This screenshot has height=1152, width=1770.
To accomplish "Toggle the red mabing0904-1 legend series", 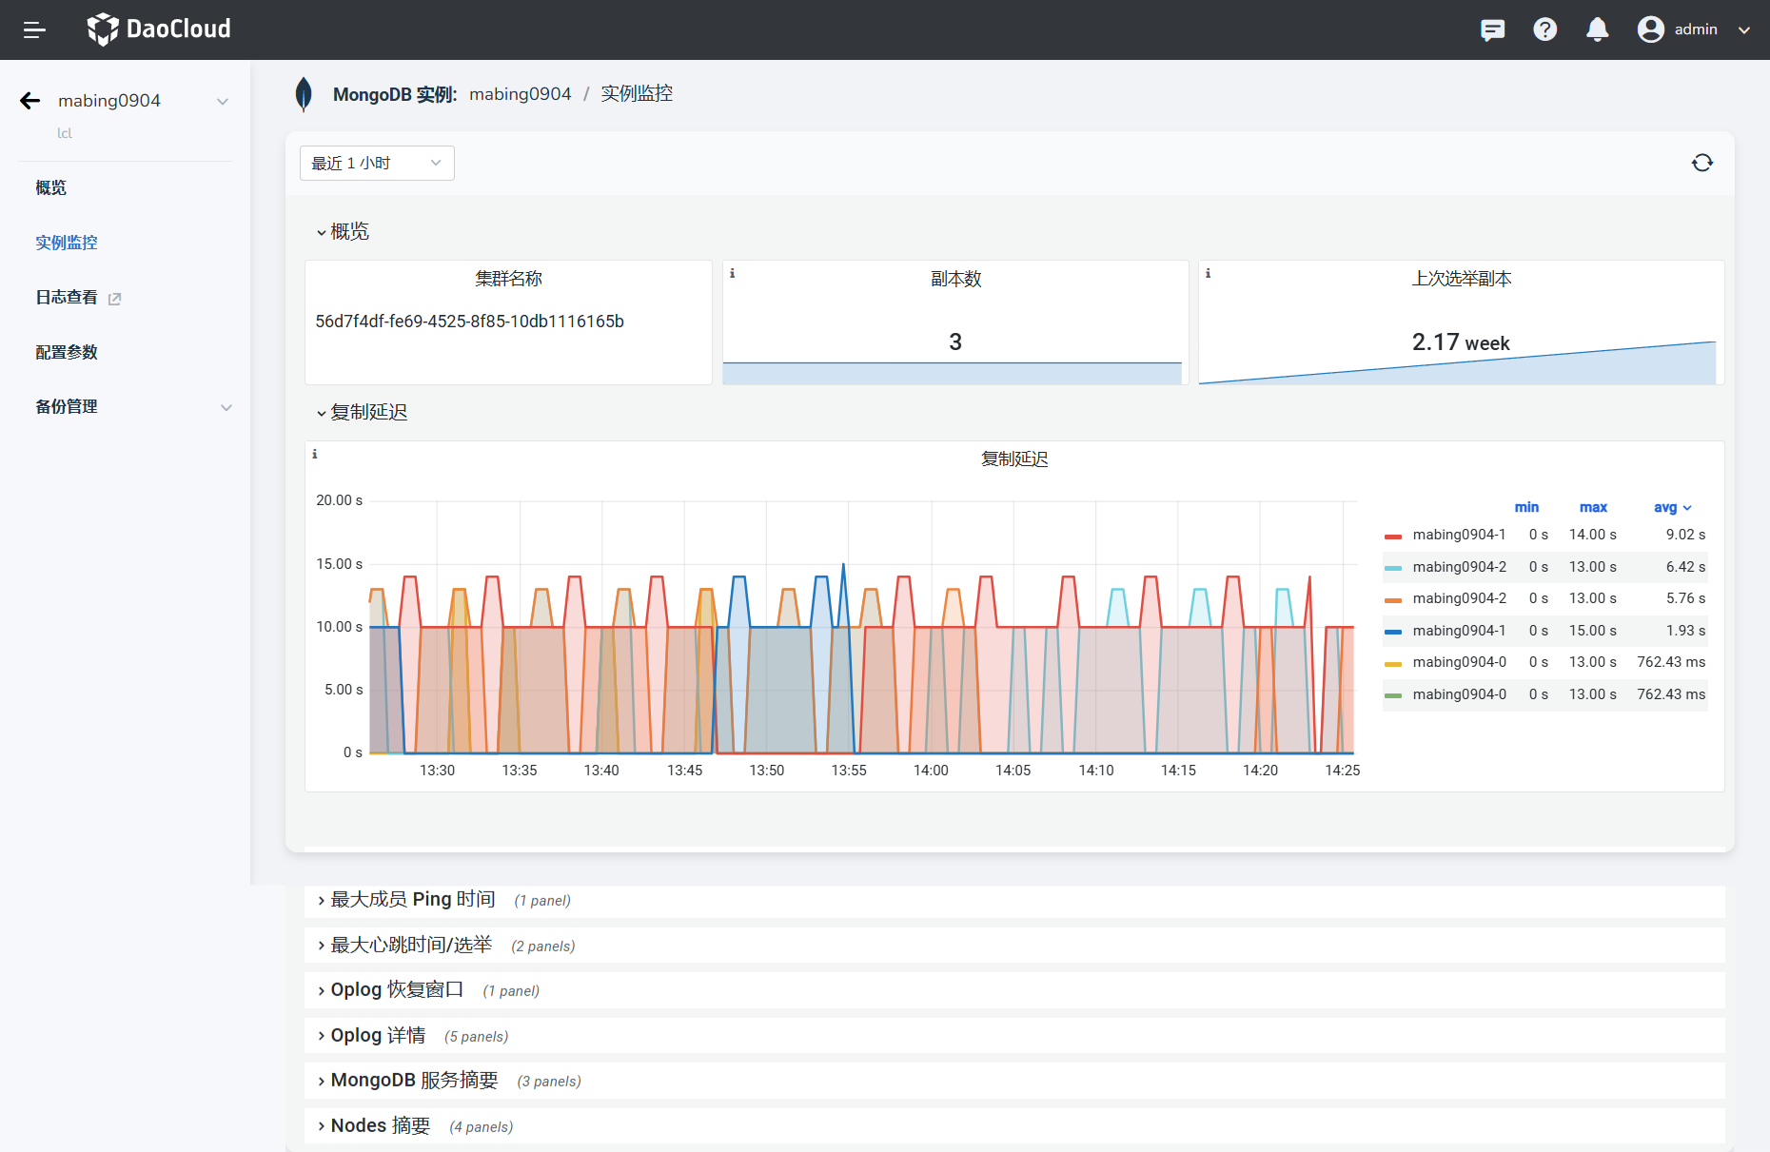I will (x=1458, y=535).
